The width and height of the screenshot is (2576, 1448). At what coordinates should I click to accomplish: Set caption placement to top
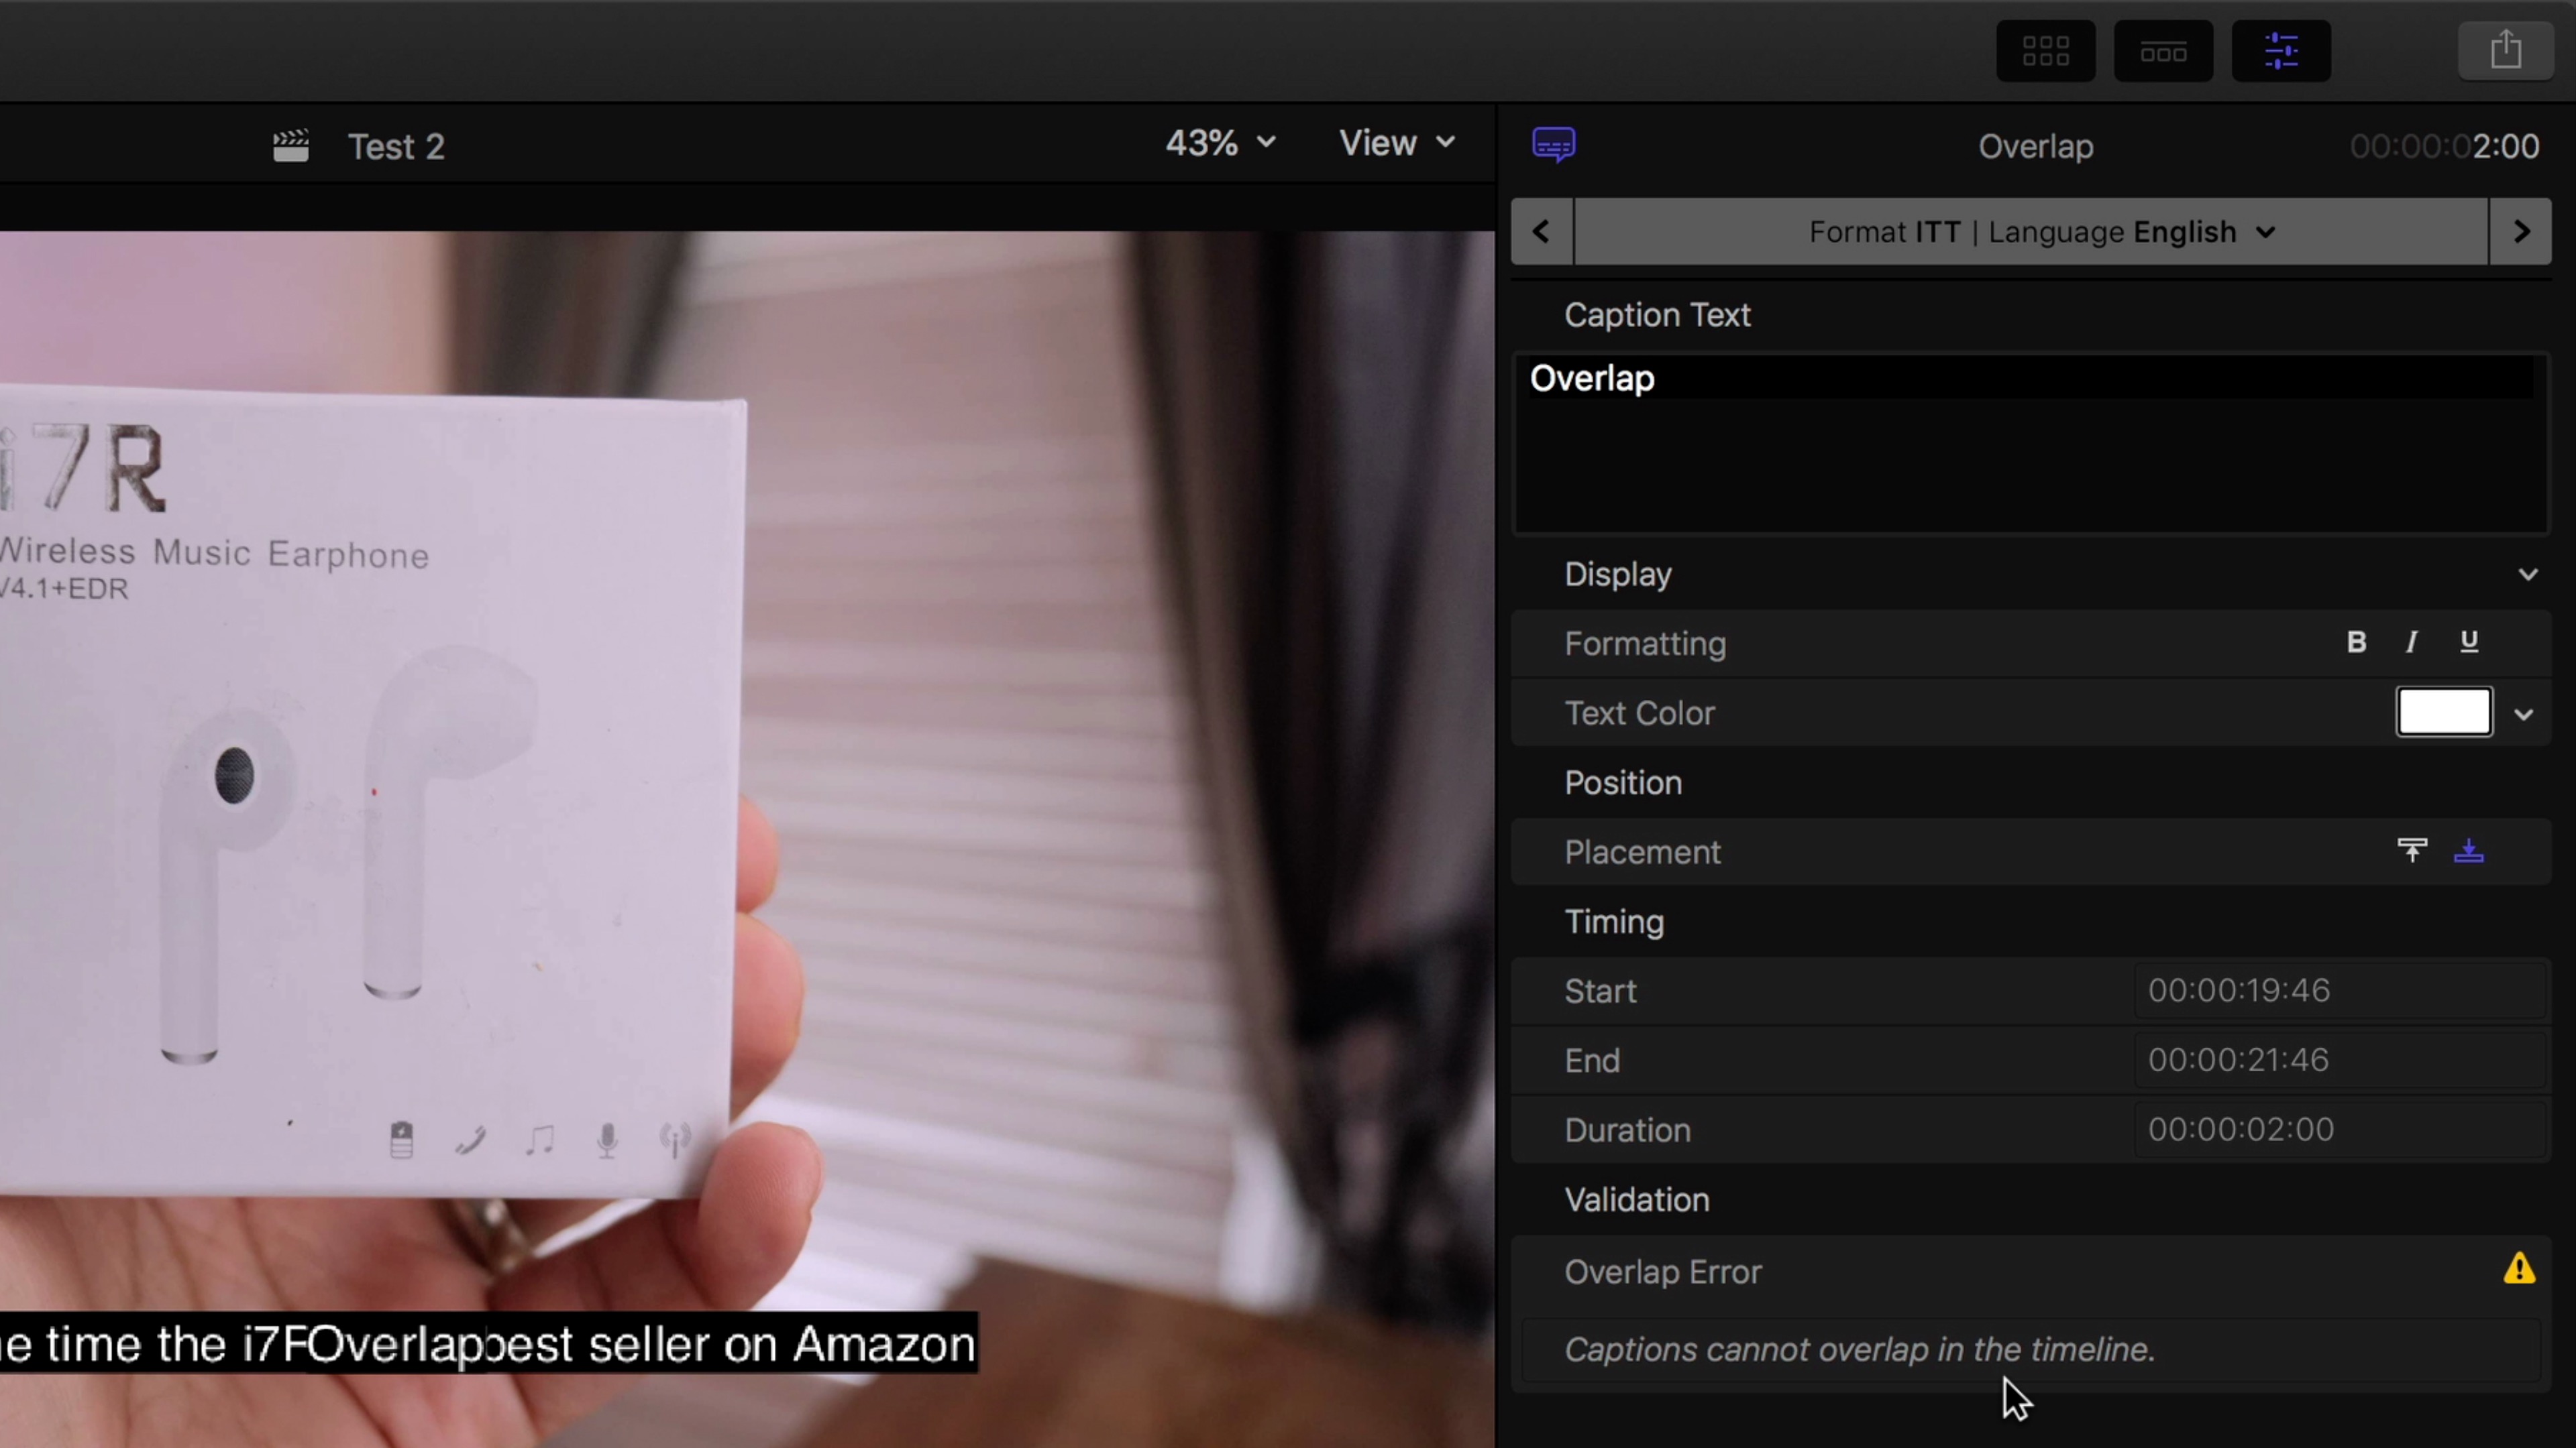pos(2411,851)
